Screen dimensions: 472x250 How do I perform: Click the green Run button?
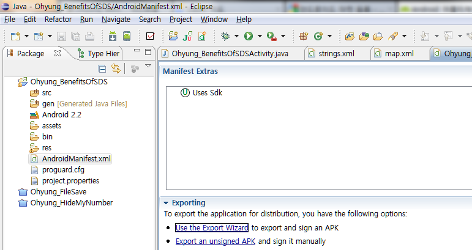tap(249, 37)
